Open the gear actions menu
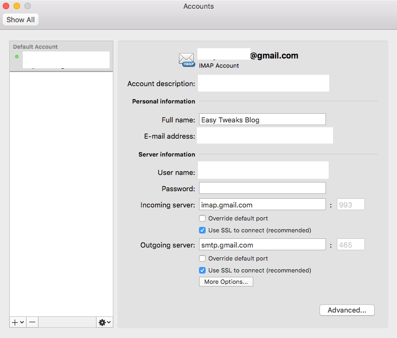The width and height of the screenshot is (397, 338). coord(105,322)
